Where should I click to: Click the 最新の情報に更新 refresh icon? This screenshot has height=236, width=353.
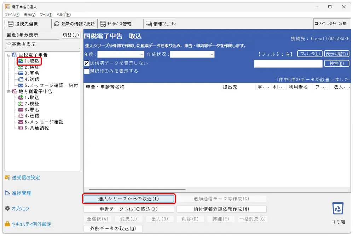click(x=57, y=24)
